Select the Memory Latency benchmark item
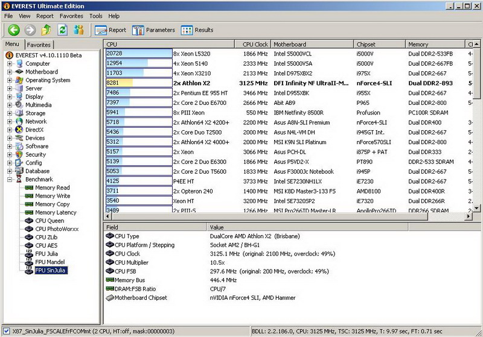Image resolution: width=483 pixels, height=337 pixels. pos(56,212)
